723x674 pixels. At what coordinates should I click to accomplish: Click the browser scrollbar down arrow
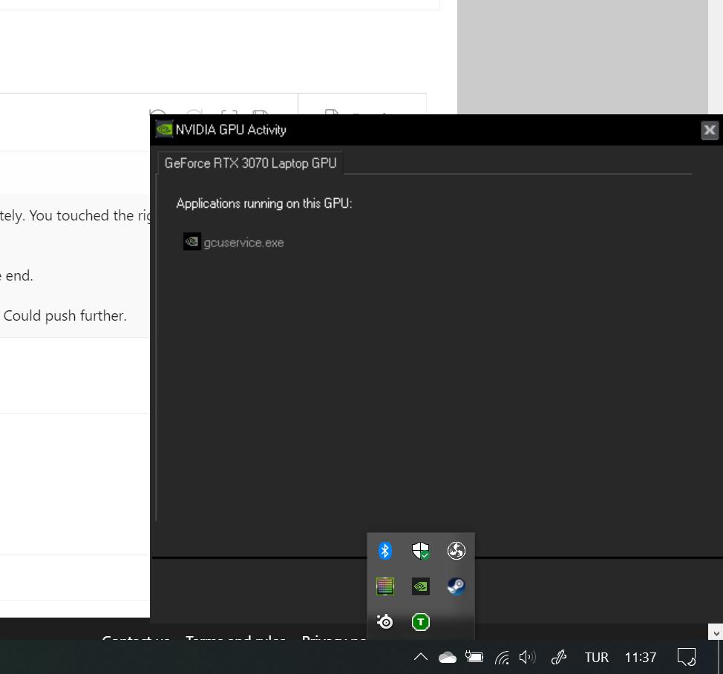[716, 633]
